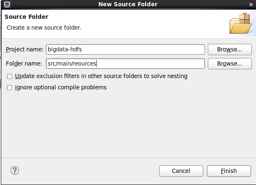The width and height of the screenshot is (256, 185).
Task: Click the 'Source Folder' bold heading
Action: (x=26, y=17)
